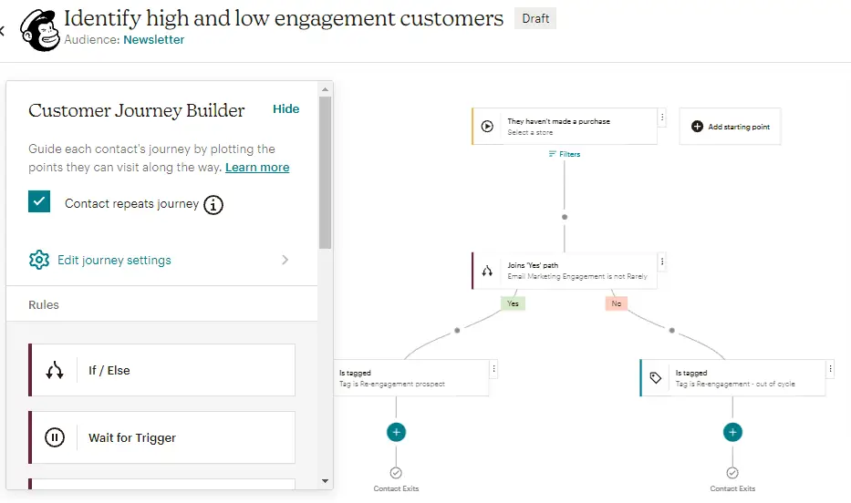
Task: Open the Joins 'Yes' path node
Action: [x=565, y=271]
